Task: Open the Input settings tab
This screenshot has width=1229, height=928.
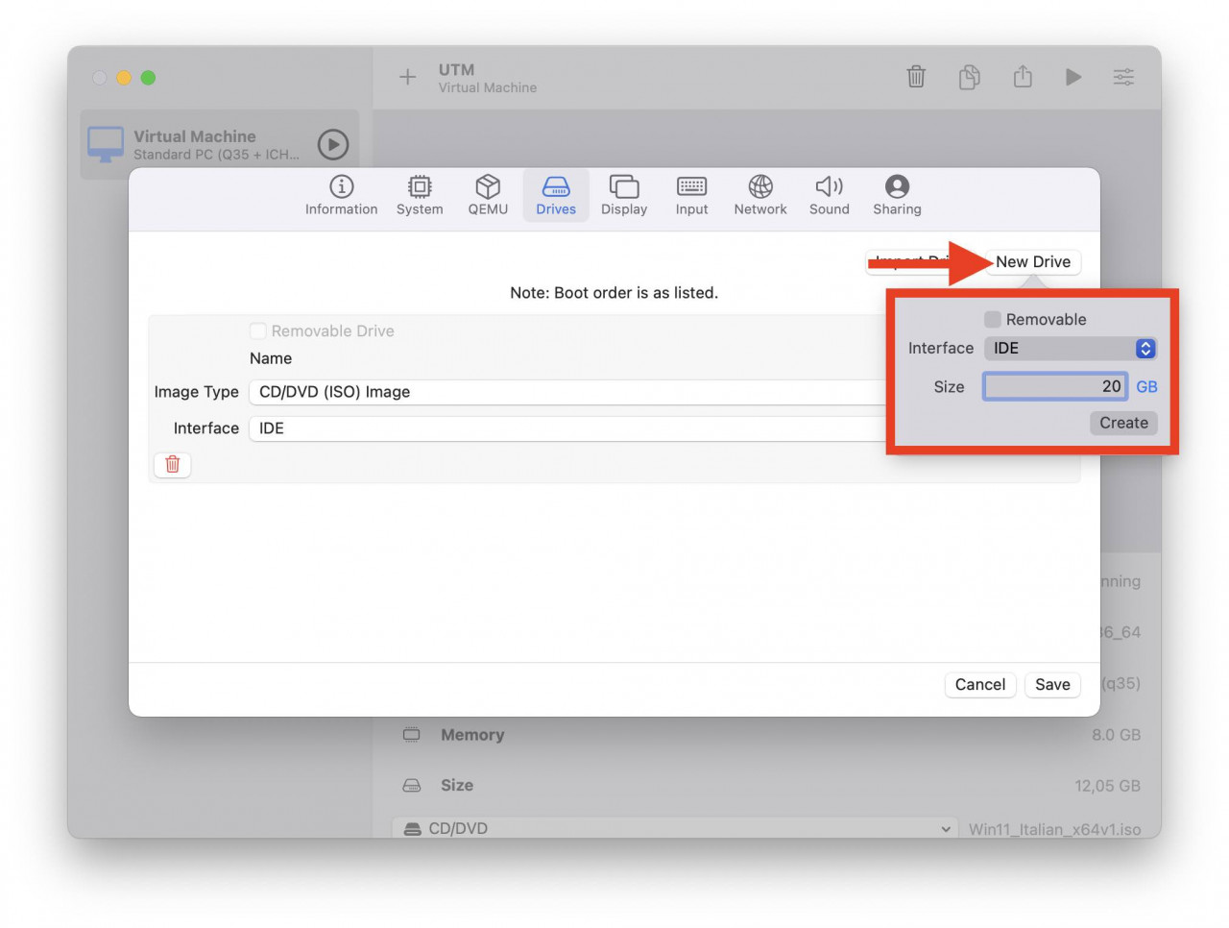Action: tap(691, 195)
